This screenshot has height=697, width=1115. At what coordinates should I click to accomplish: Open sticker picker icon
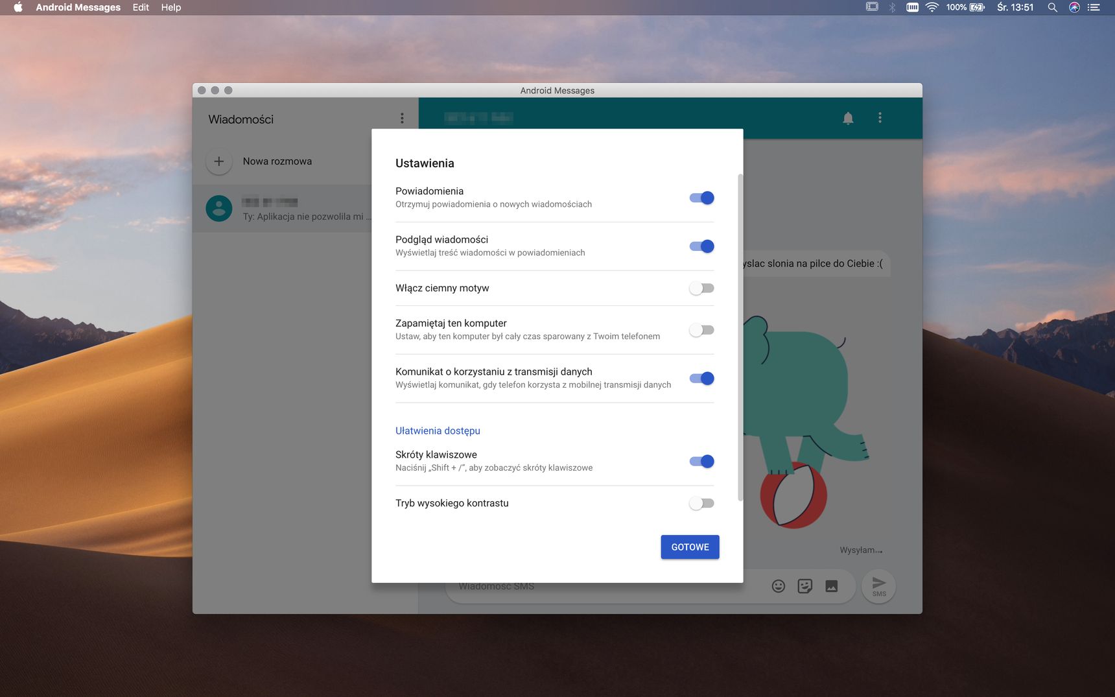[x=805, y=586]
